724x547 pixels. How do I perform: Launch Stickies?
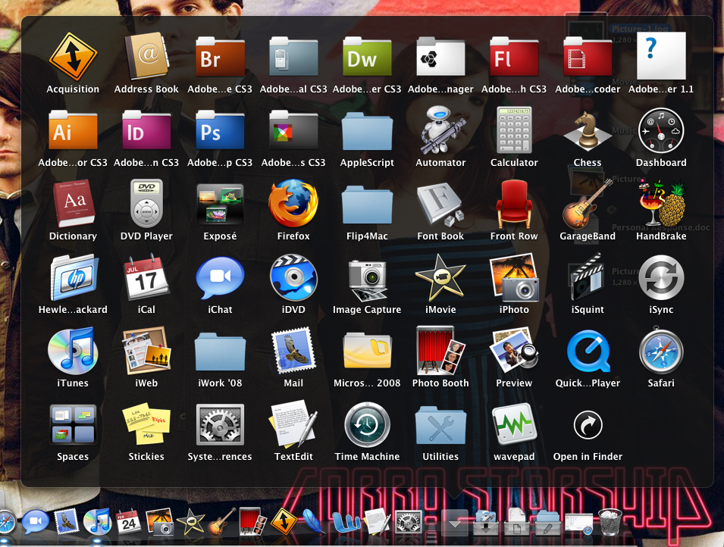click(x=146, y=424)
